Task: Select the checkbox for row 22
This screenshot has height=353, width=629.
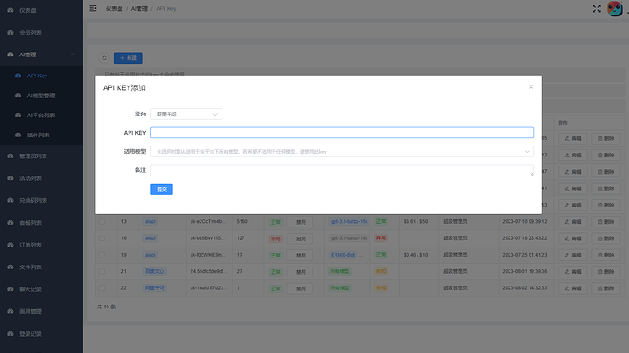Action: pos(102,287)
